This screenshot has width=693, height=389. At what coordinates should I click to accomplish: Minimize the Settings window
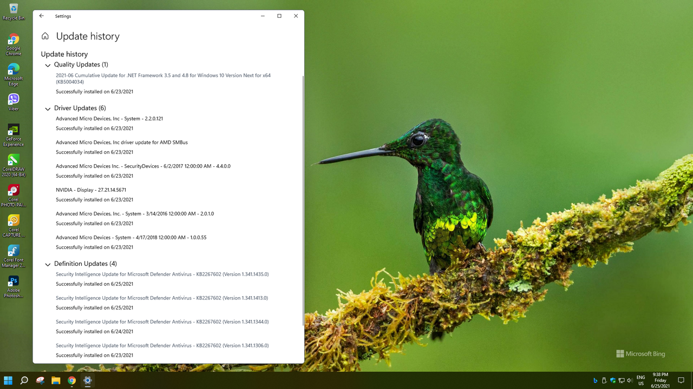coord(263,16)
